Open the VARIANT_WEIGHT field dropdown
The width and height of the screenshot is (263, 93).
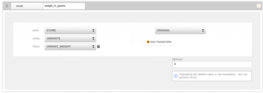click(70, 46)
